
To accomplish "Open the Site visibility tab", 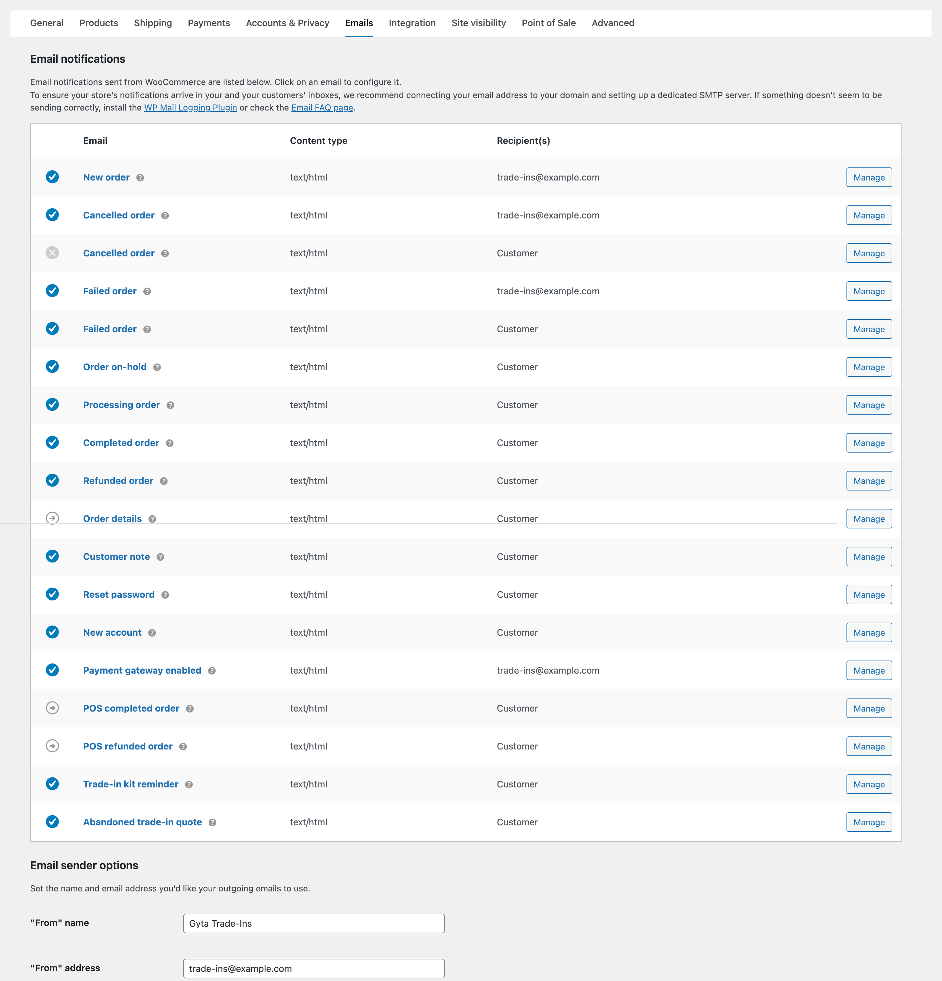I will coord(479,23).
